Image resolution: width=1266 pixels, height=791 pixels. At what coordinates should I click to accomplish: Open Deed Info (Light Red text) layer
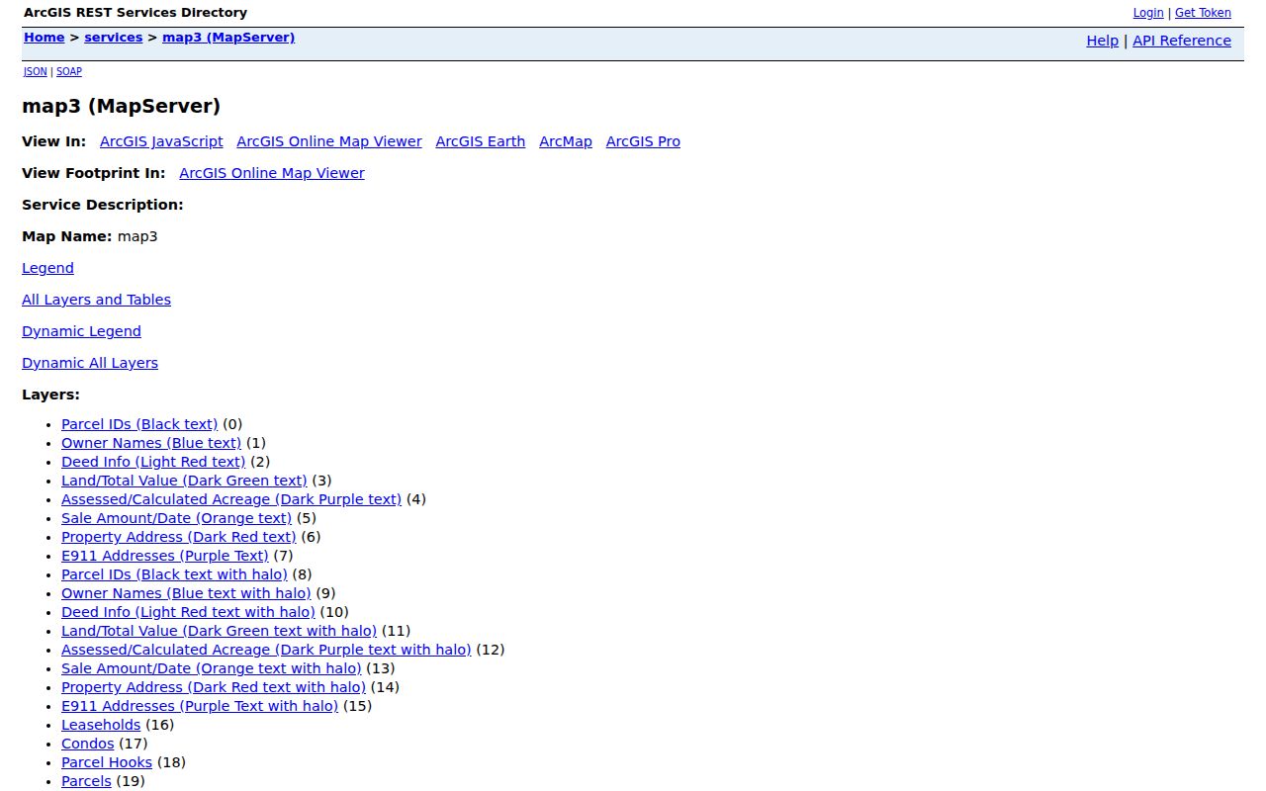(153, 462)
